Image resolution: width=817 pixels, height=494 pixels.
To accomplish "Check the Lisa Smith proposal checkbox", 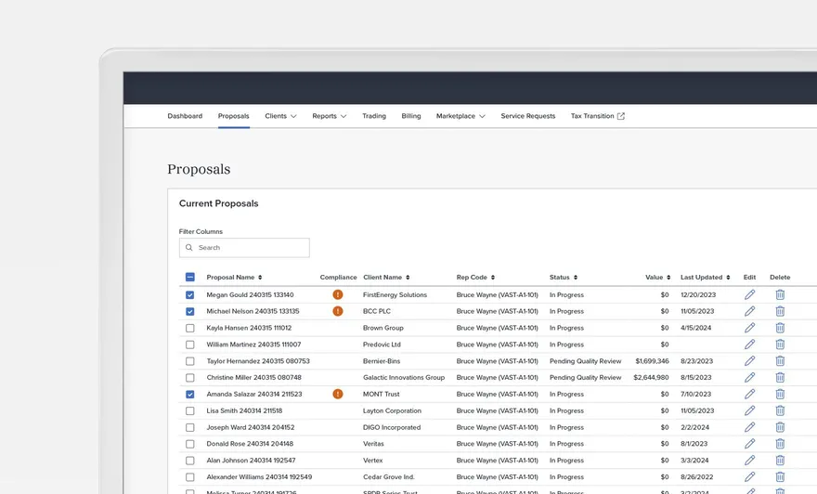I will coord(190,411).
